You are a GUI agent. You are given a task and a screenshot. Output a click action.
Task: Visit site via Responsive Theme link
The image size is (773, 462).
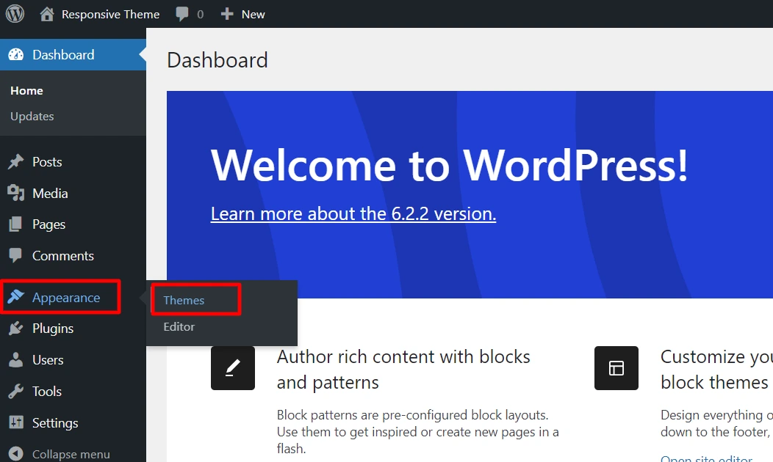pos(110,14)
